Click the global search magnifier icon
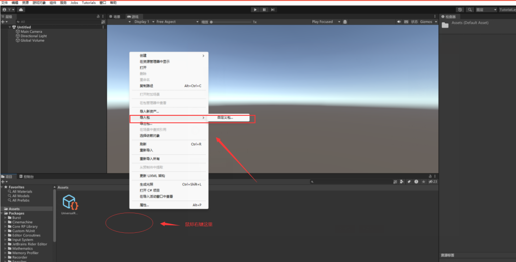This screenshot has width=516, height=262. click(x=470, y=10)
